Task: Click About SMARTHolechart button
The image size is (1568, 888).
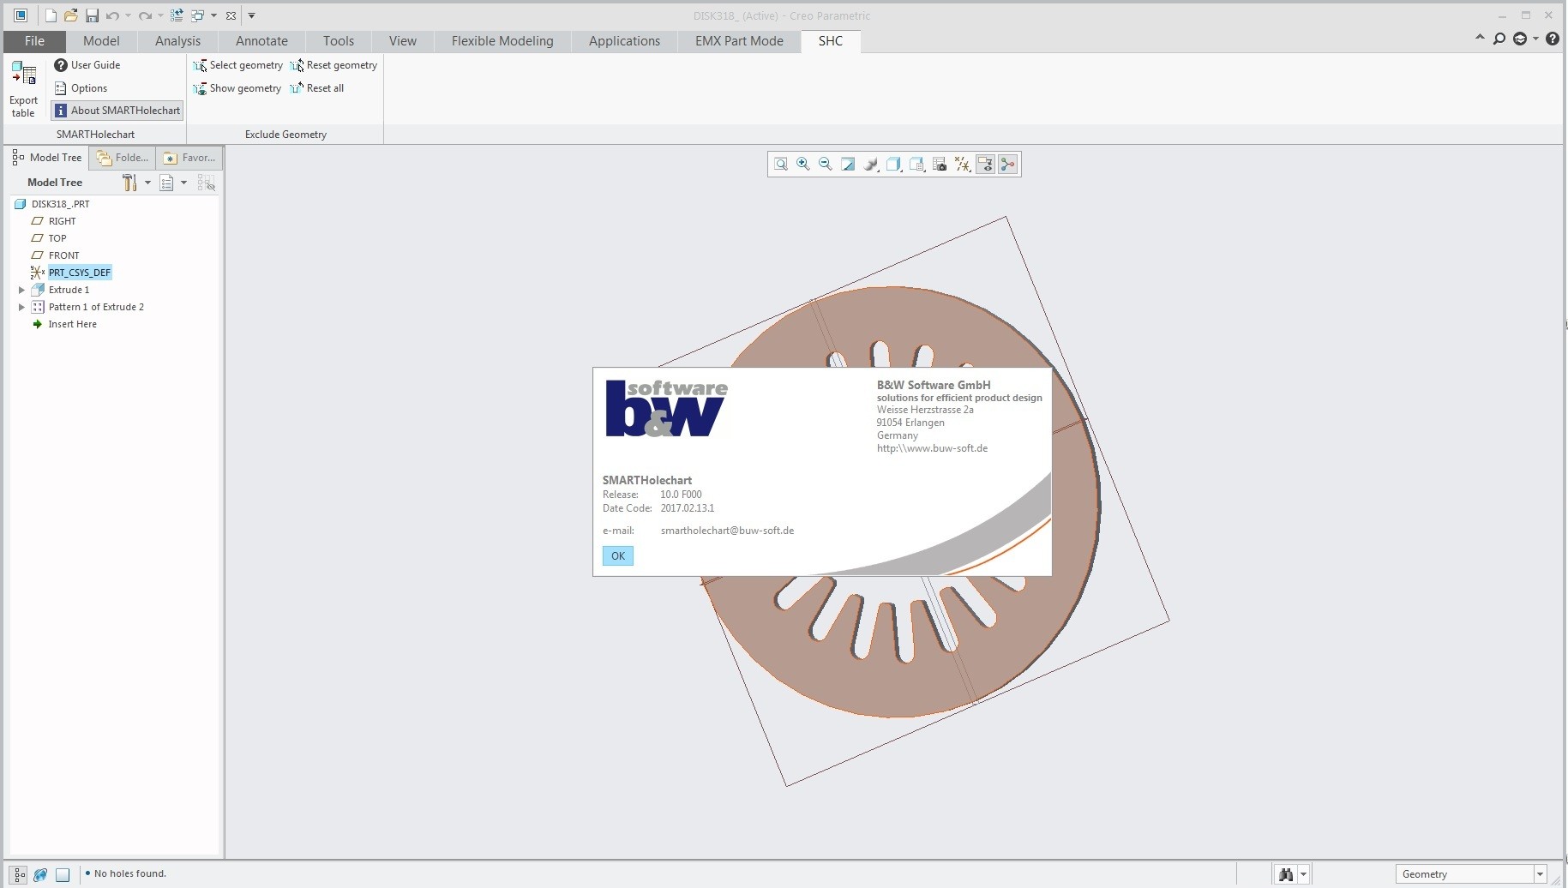Action: pyautogui.click(x=117, y=111)
